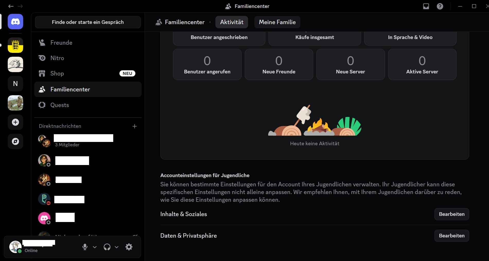This screenshot has width=489, height=261.
Task: Switch to the Meine Familie tab
Action: point(277,22)
